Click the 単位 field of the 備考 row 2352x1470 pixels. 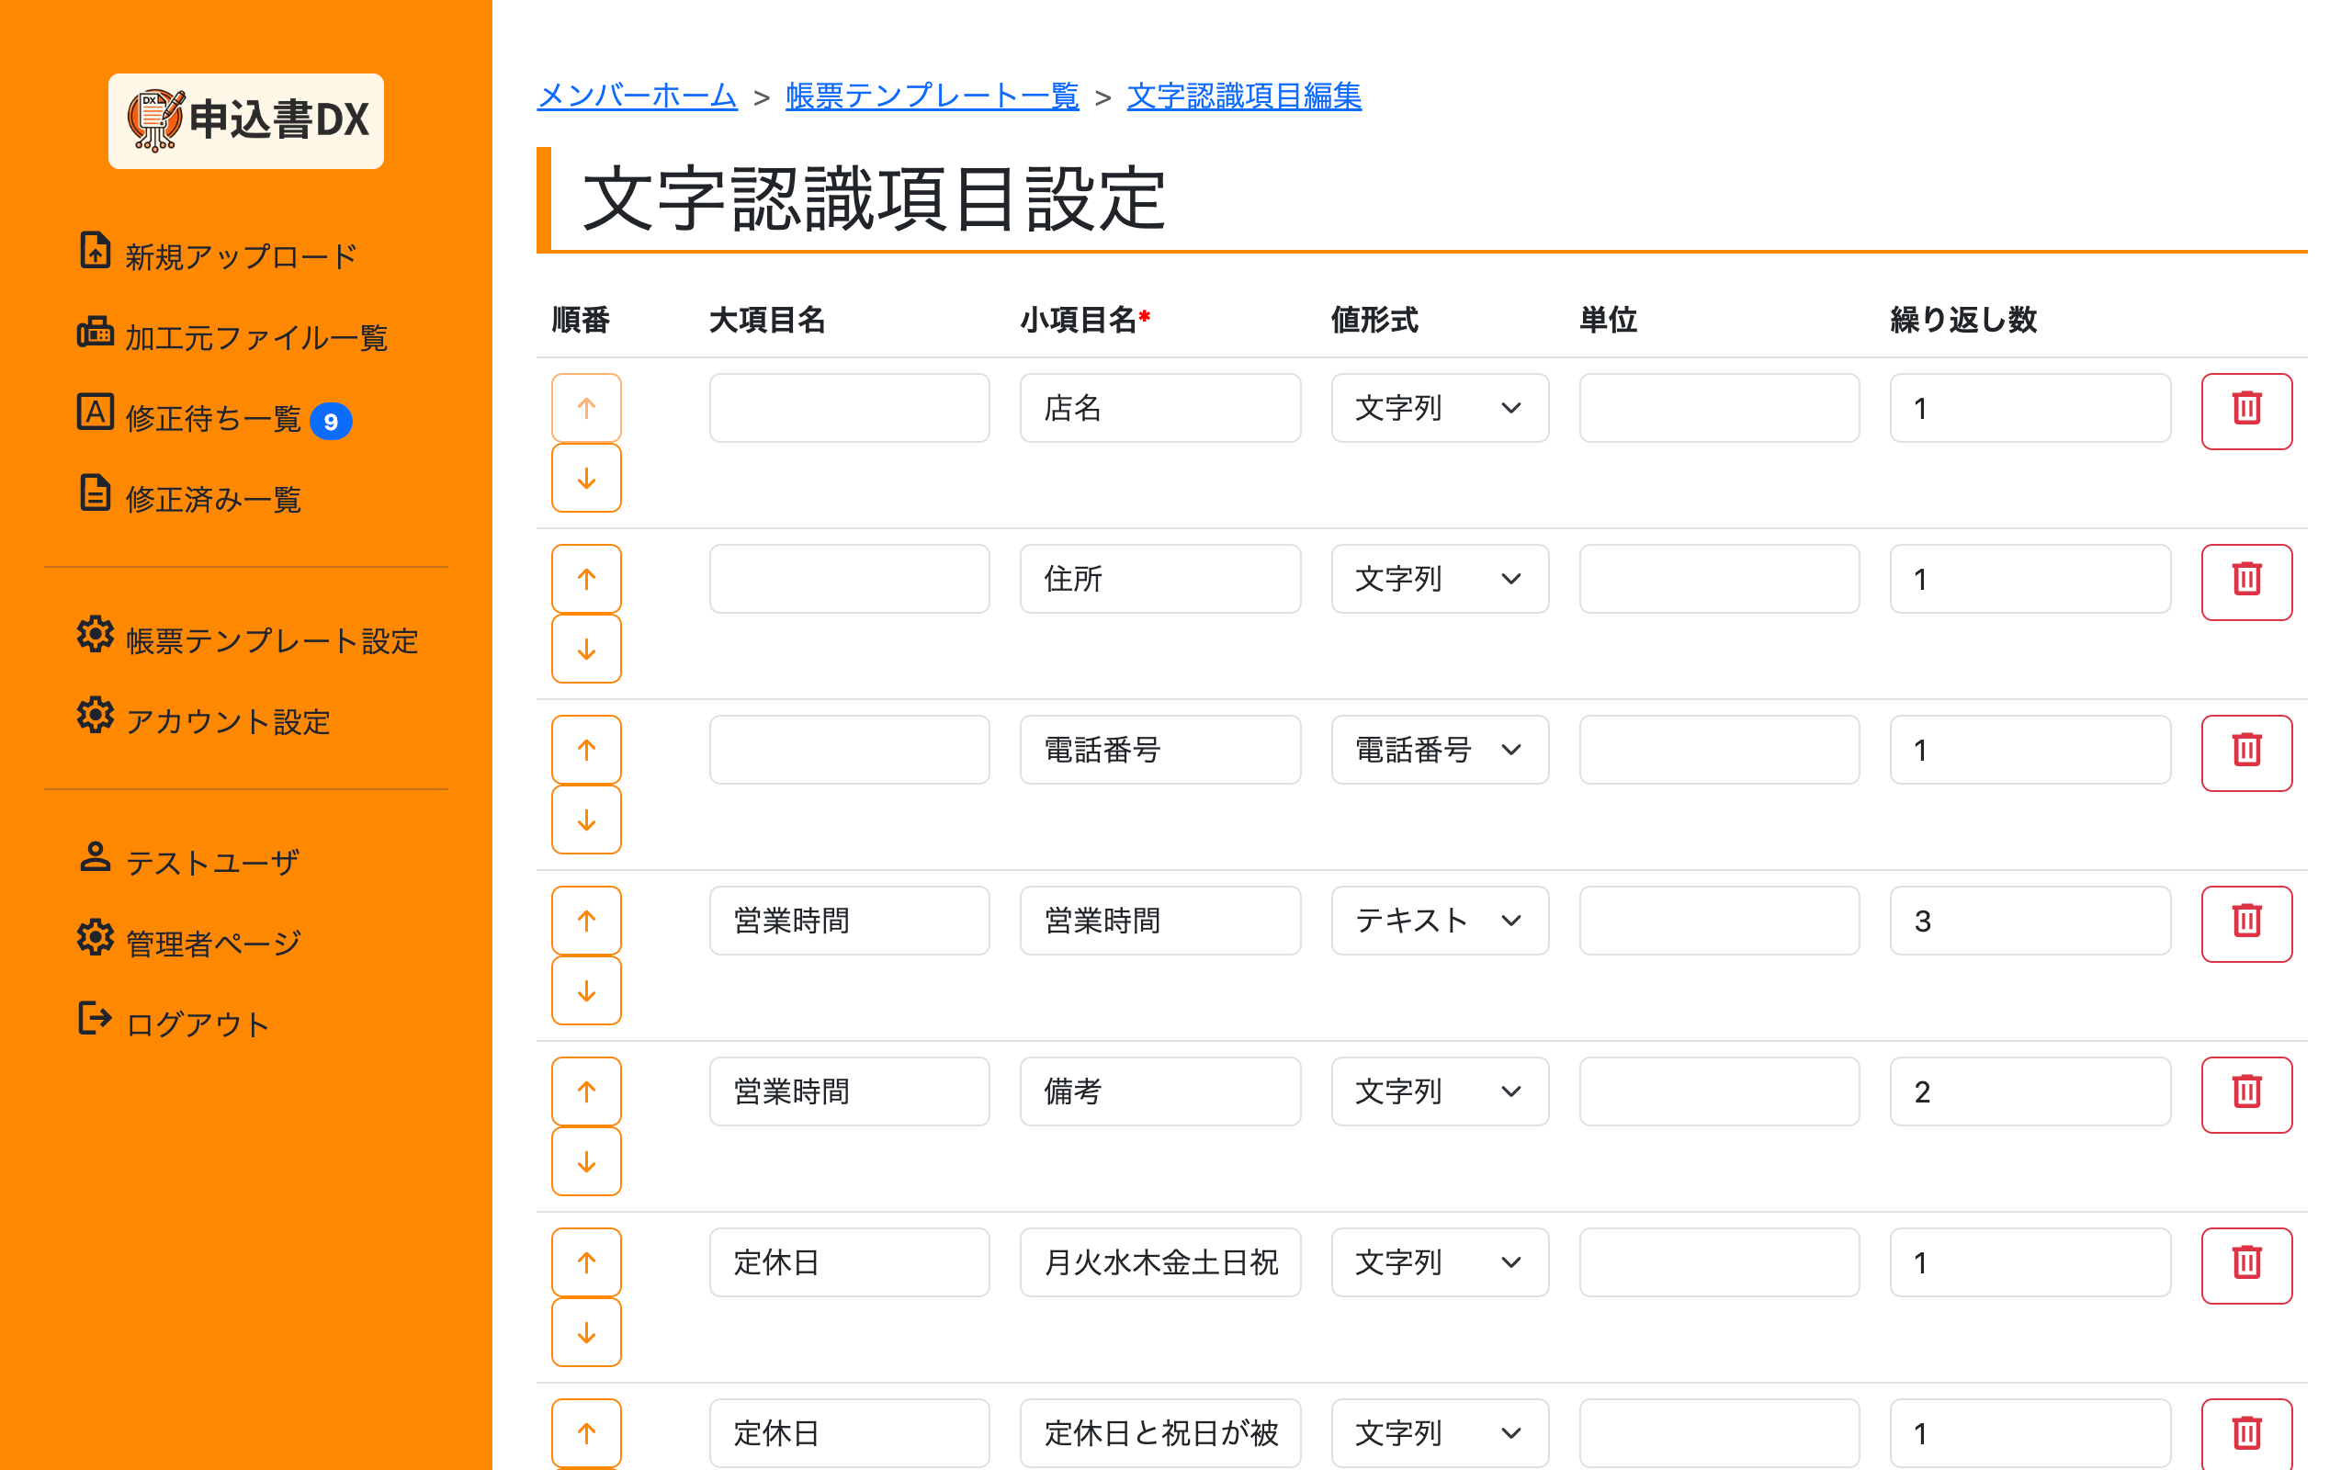click(1719, 1091)
